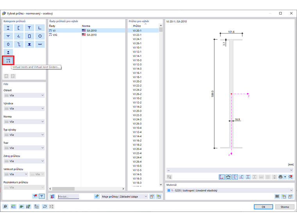Select section VJ 26-1 in the list

pyautogui.click(x=143, y=43)
